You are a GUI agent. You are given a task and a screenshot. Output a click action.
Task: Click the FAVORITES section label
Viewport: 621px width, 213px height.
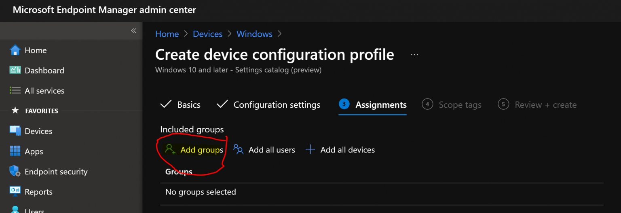click(x=42, y=111)
